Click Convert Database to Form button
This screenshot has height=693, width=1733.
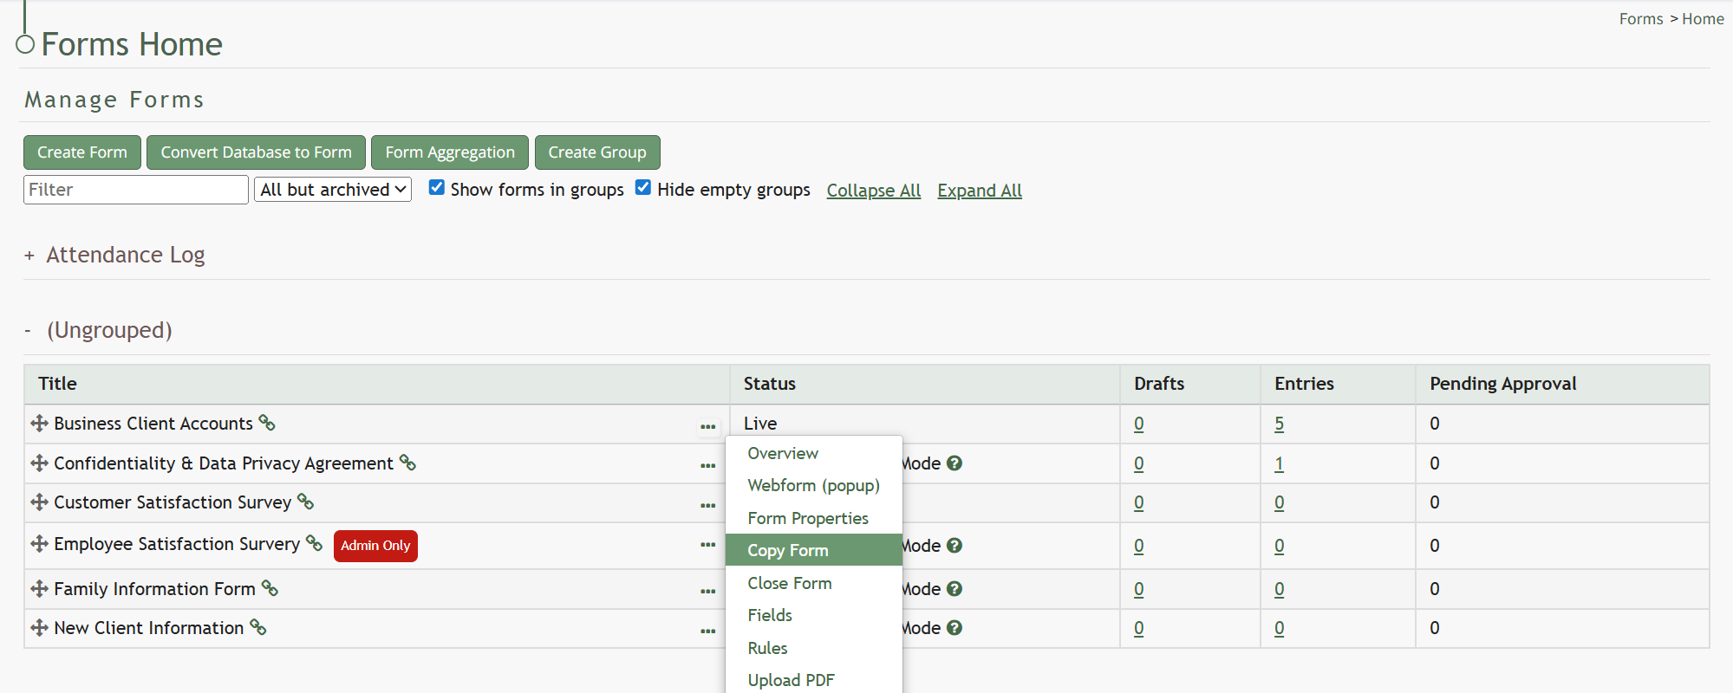(x=256, y=152)
